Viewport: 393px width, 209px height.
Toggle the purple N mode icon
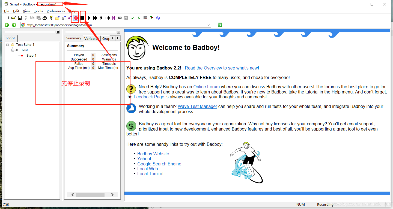113,18
